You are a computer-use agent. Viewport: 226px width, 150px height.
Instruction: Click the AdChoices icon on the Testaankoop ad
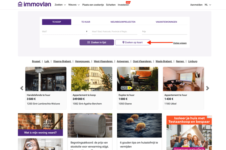click(x=208, y=117)
